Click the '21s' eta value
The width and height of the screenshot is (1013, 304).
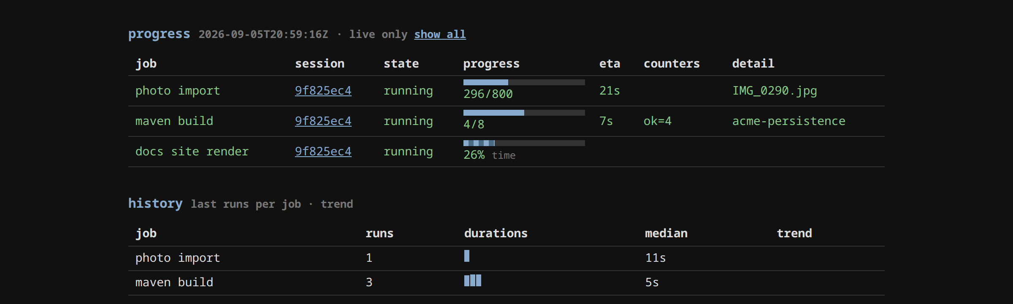click(x=609, y=91)
